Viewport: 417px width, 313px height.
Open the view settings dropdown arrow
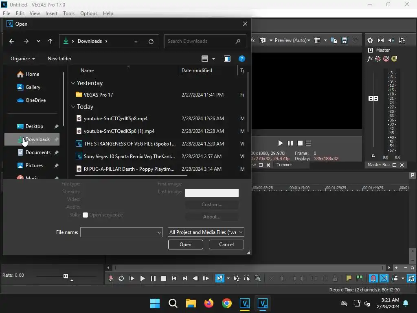click(x=213, y=59)
